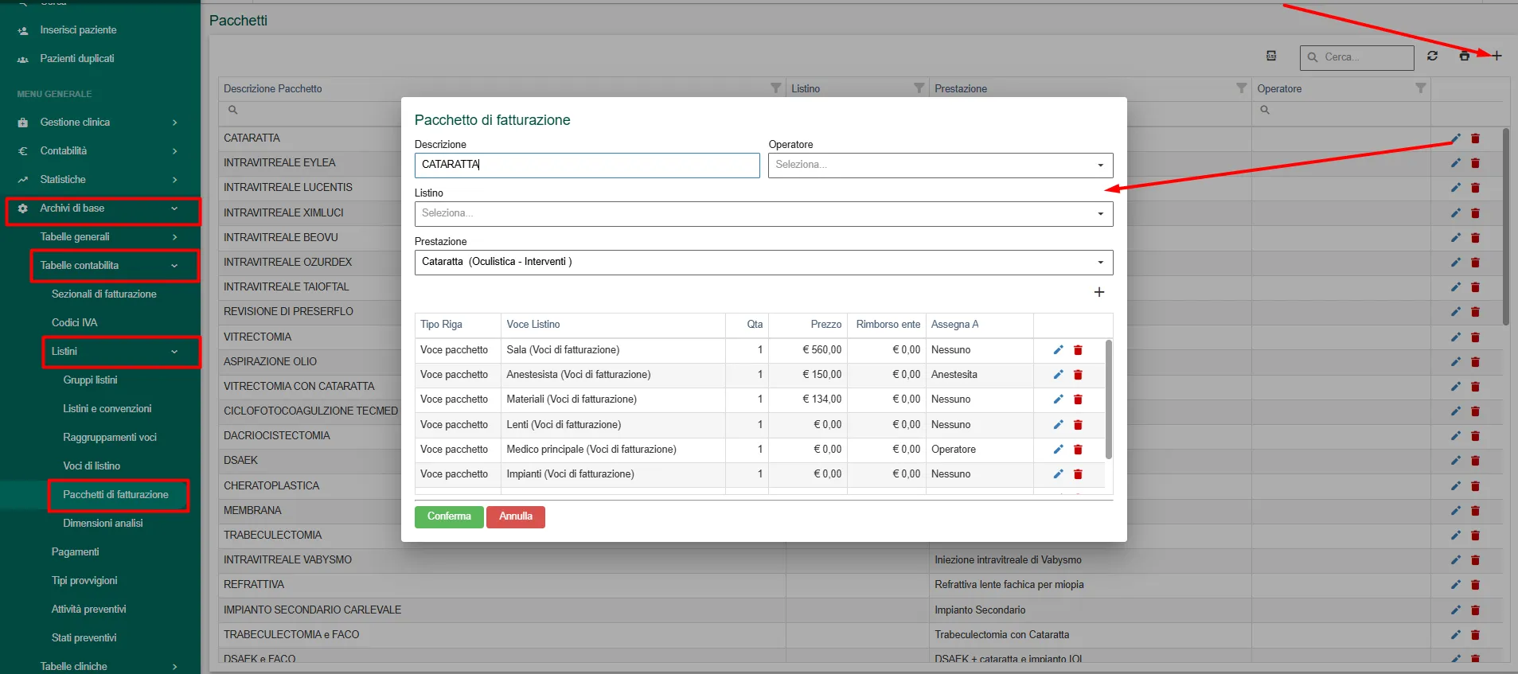The image size is (1518, 674).
Task: Edit the Medico principale row
Action: [x=1058, y=449]
